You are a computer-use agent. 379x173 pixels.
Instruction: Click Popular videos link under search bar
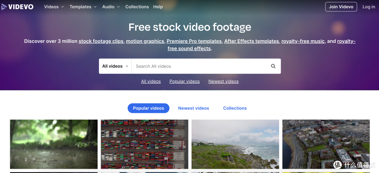pyautogui.click(x=185, y=82)
